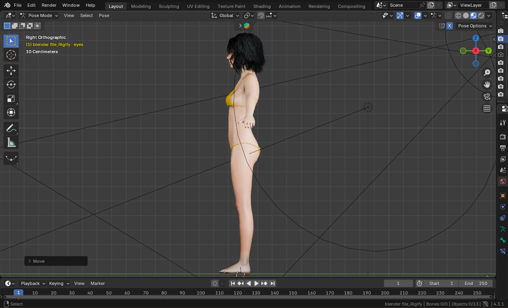Add a new view layer with copy icon
508x308 pixels.
click(493, 5)
